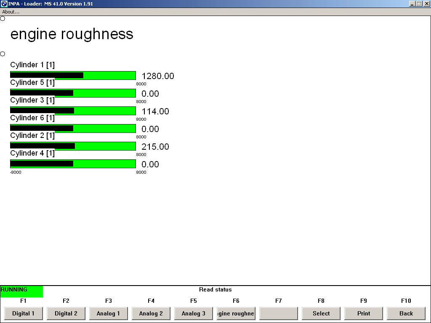Open the About menu
The height and width of the screenshot is (323, 431).
(x=11, y=12)
